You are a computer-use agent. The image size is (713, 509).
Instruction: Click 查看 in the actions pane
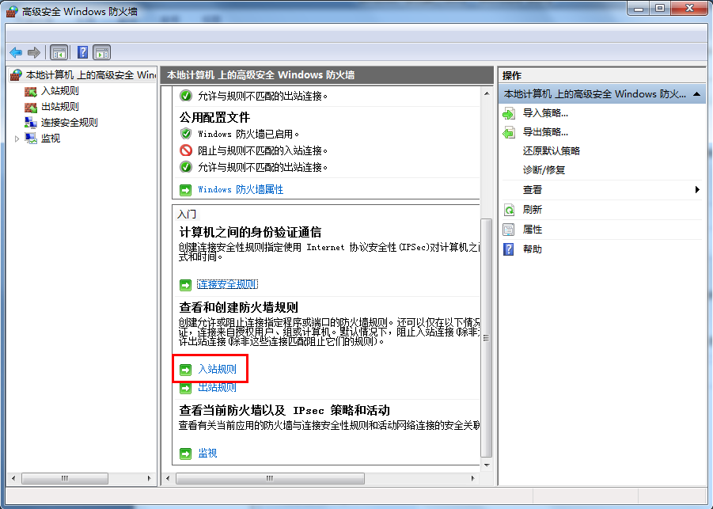(533, 190)
